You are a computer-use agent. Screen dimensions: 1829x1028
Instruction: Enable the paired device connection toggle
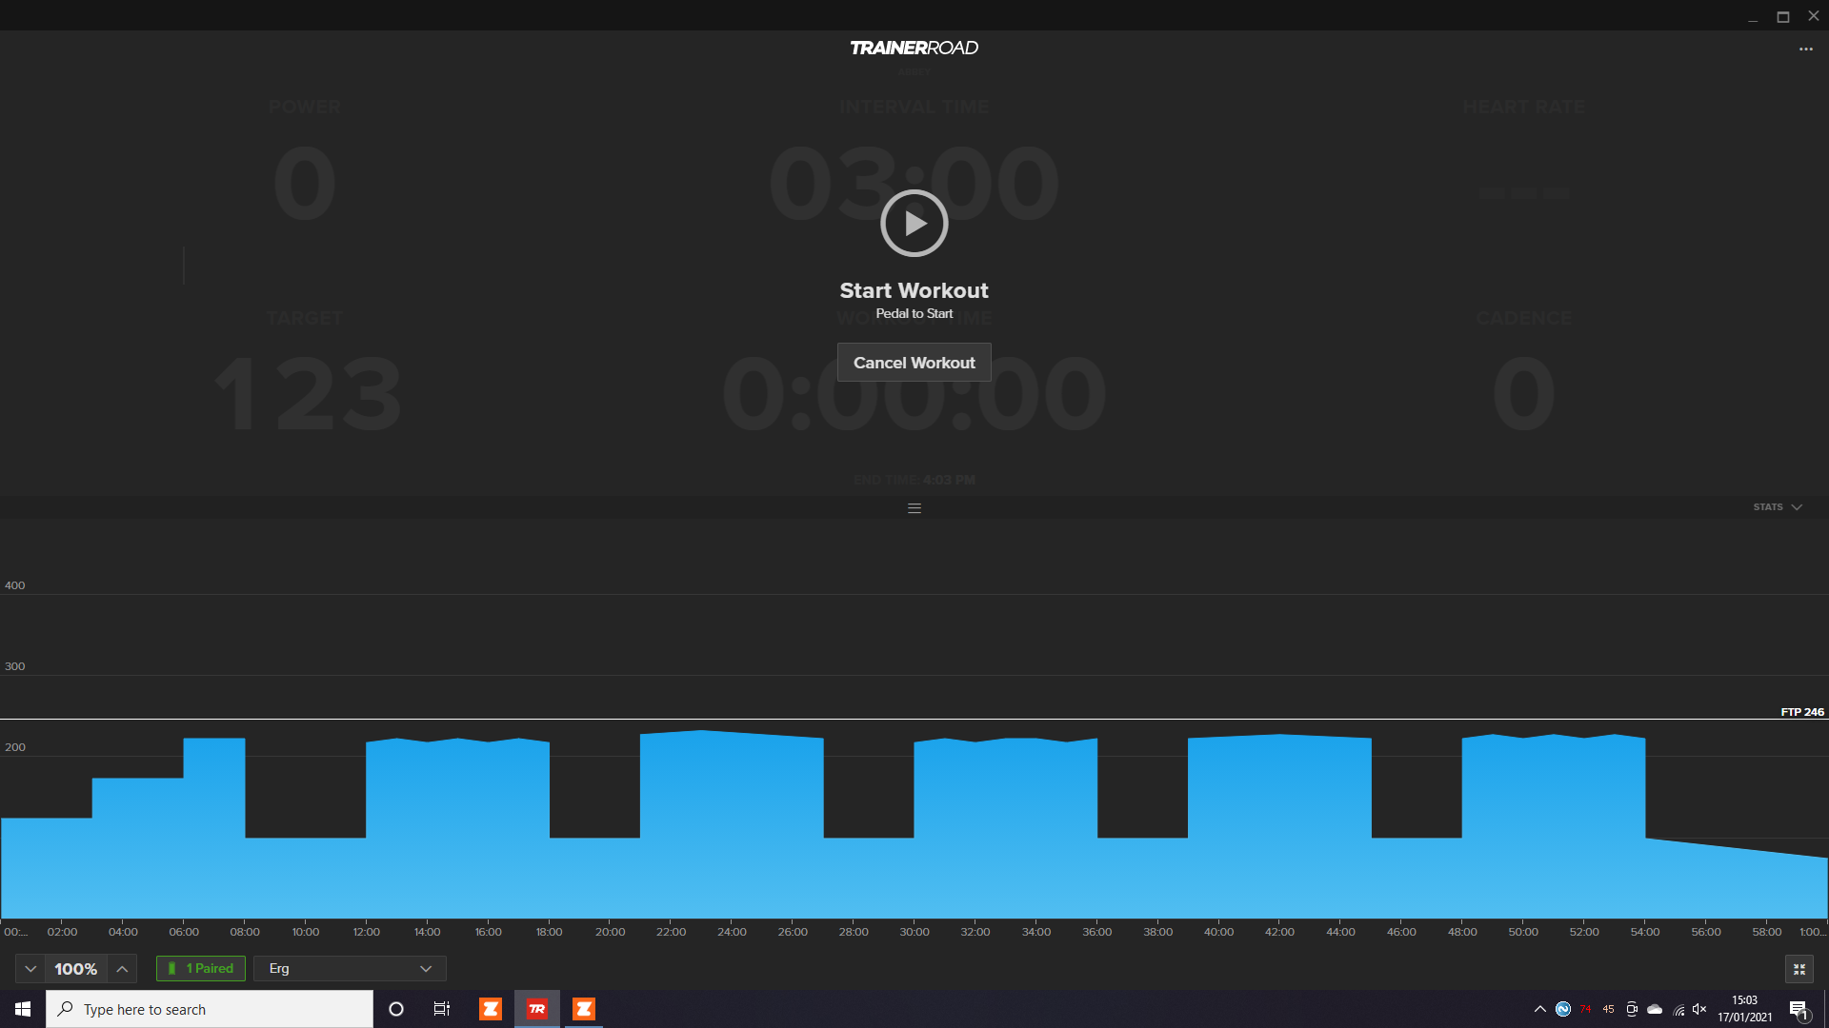(200, 968)
